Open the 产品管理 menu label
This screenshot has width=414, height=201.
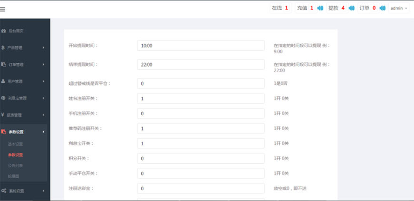click(15, 47)
